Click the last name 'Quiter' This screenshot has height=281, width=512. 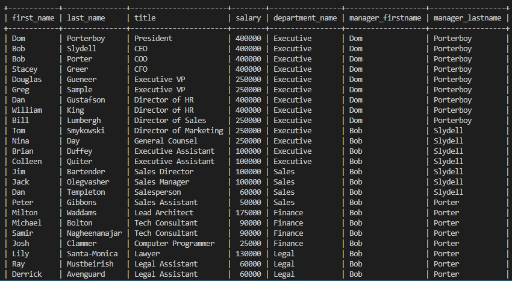80,162
